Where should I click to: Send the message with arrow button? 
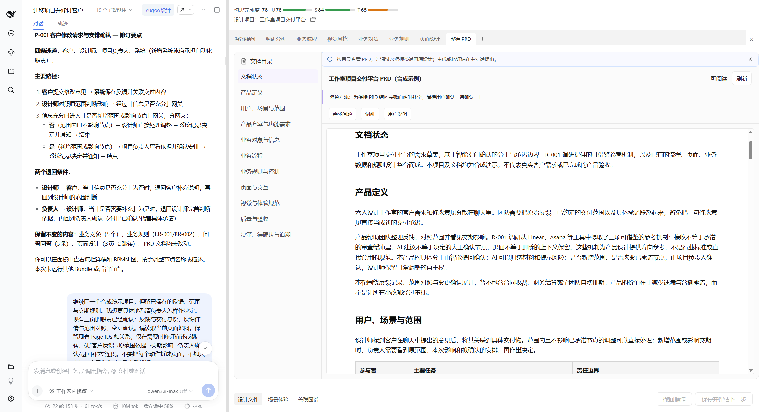(208, 390)
